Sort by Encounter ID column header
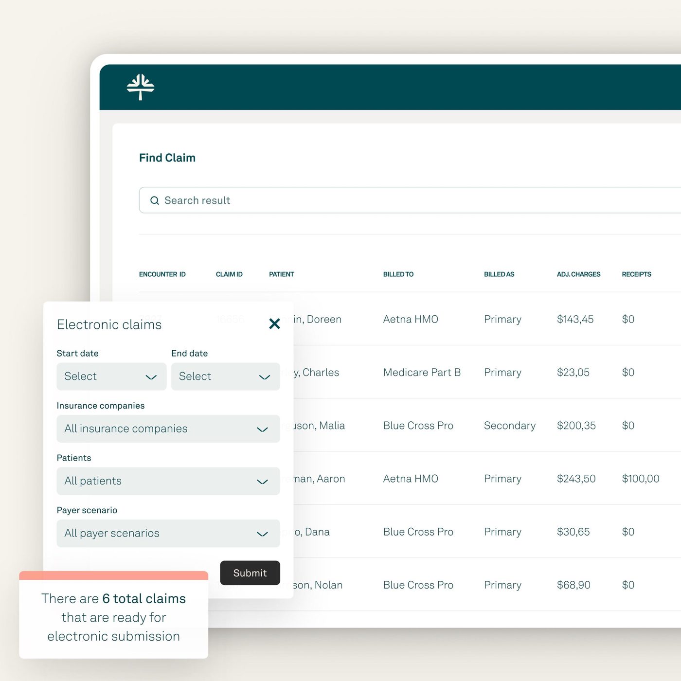This screenshot has height=681, width=681. tap(162, 274)
